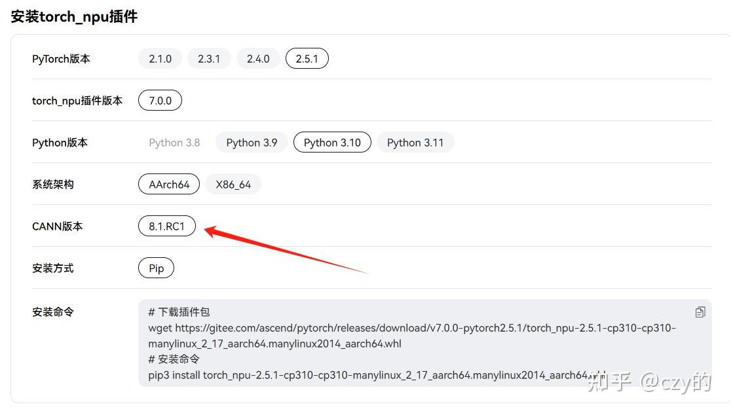Click the pip3 install torch_npu command line

pyautogui.click(x=367, y=375)
